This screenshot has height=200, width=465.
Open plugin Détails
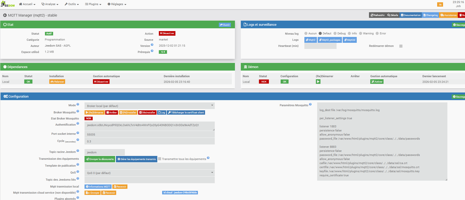click(393, 15)
